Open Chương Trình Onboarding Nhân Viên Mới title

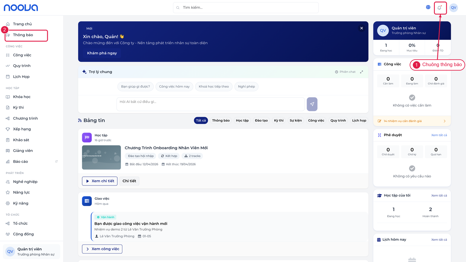[x=166, y=148]
